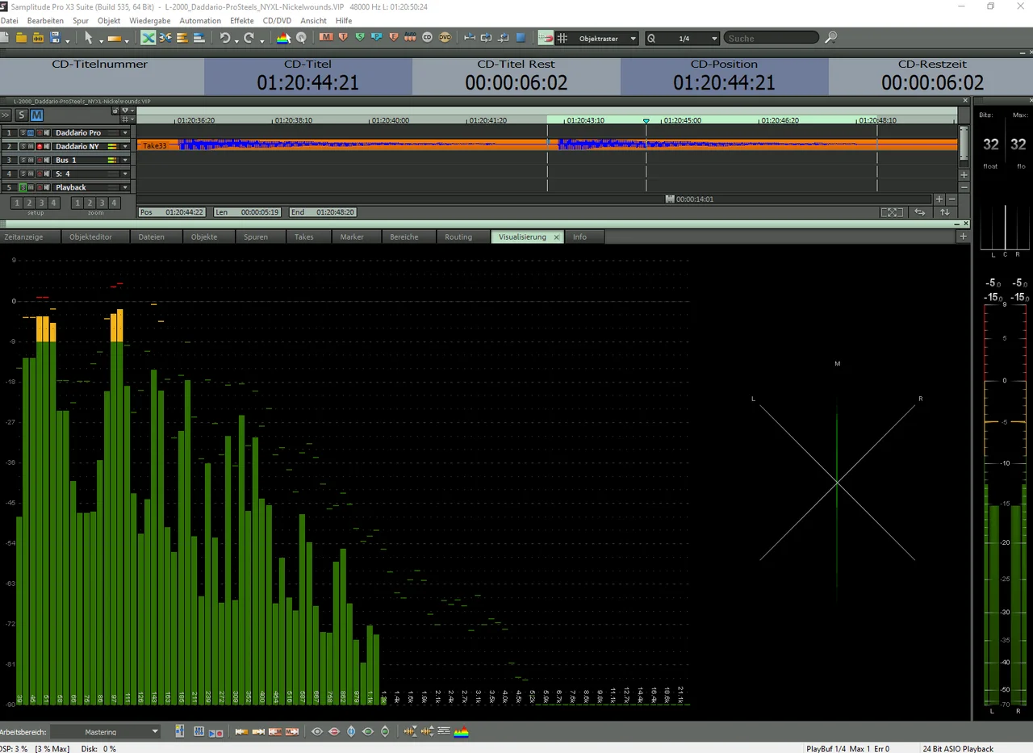Screen dimensions: 1033x753
Task: Open the CD burn icon
Action: click(x=428, y=38)
